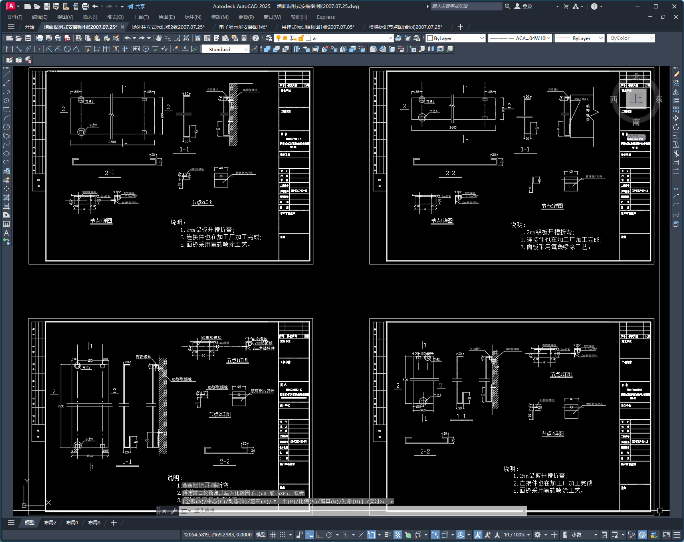The image size is (684, 542).
Task: Toggle object snap in status bar
Action: pyautogui.click(x=371, y=534)
